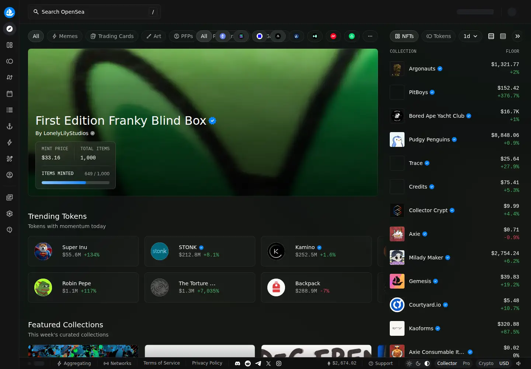This screenshot has height=369, width=531.
Task: Open the Swap arrows icon in the sidebar
Action: pos(10,77)
